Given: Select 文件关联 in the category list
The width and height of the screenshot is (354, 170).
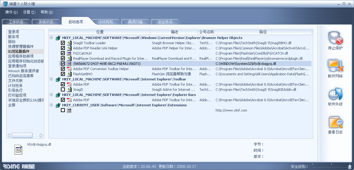Looking at the screenshot, I should click(15, 81).
